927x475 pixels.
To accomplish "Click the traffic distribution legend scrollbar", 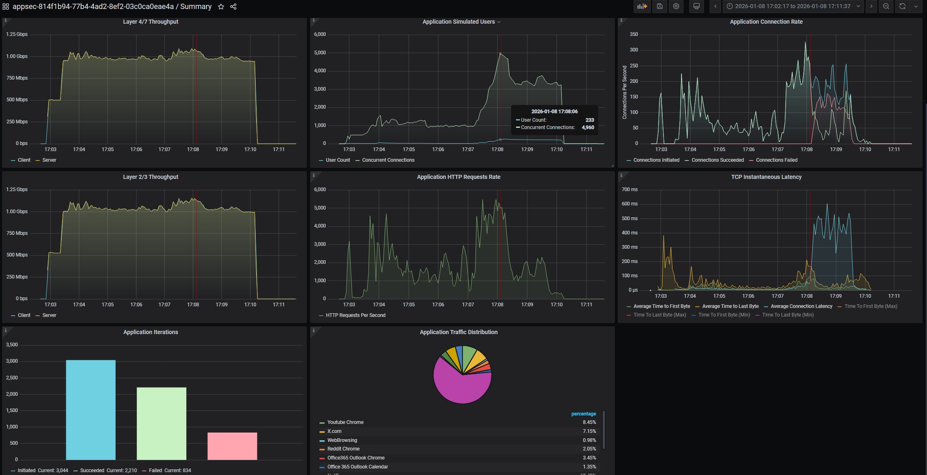I will click(x=604, y=430).
